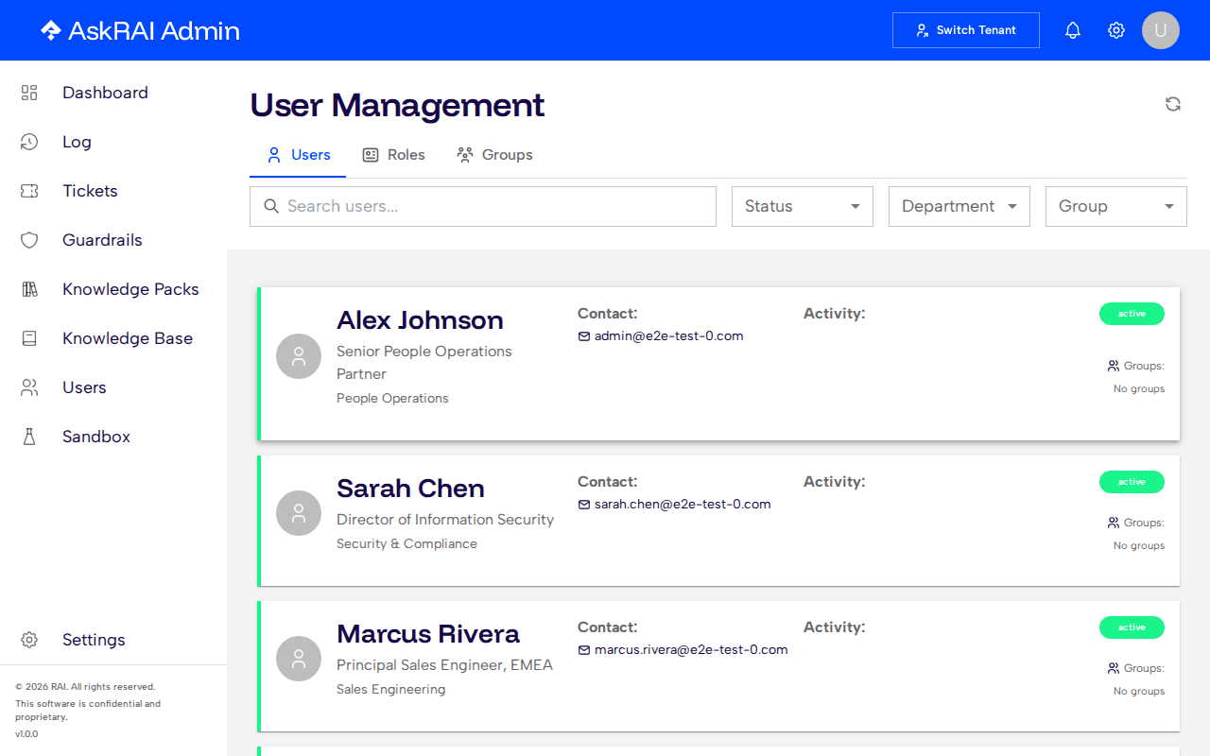Switch to the Roles tab
The width and height of the screenshot is (1210, 756).
point(393,155)
